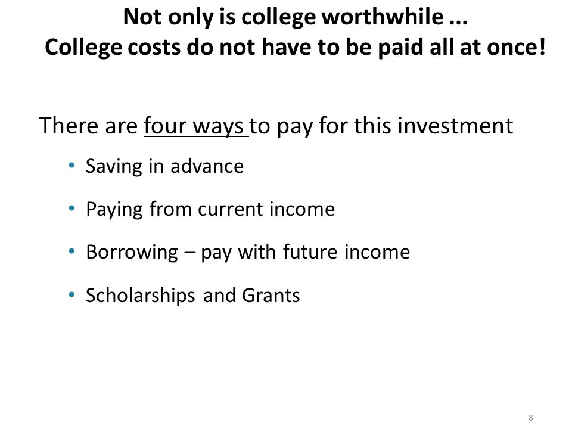Click the words 'current income' in the second bullet
This screenshot has width=572, height=429.
[x=266, y=210]
